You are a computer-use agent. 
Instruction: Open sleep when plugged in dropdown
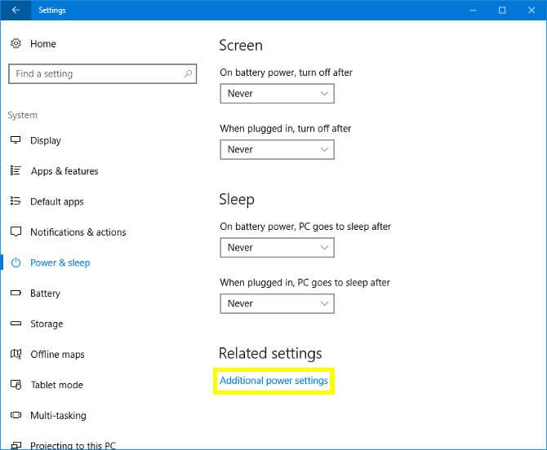(277, 303)
